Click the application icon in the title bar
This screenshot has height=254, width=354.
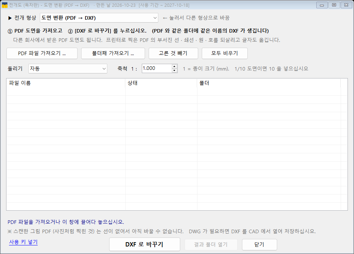(x=5, y=5)
